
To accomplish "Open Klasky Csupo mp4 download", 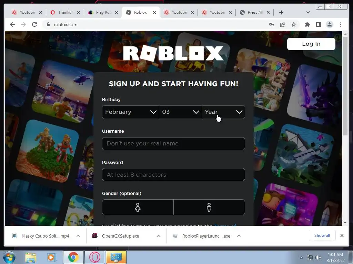I will pos(41,236).
